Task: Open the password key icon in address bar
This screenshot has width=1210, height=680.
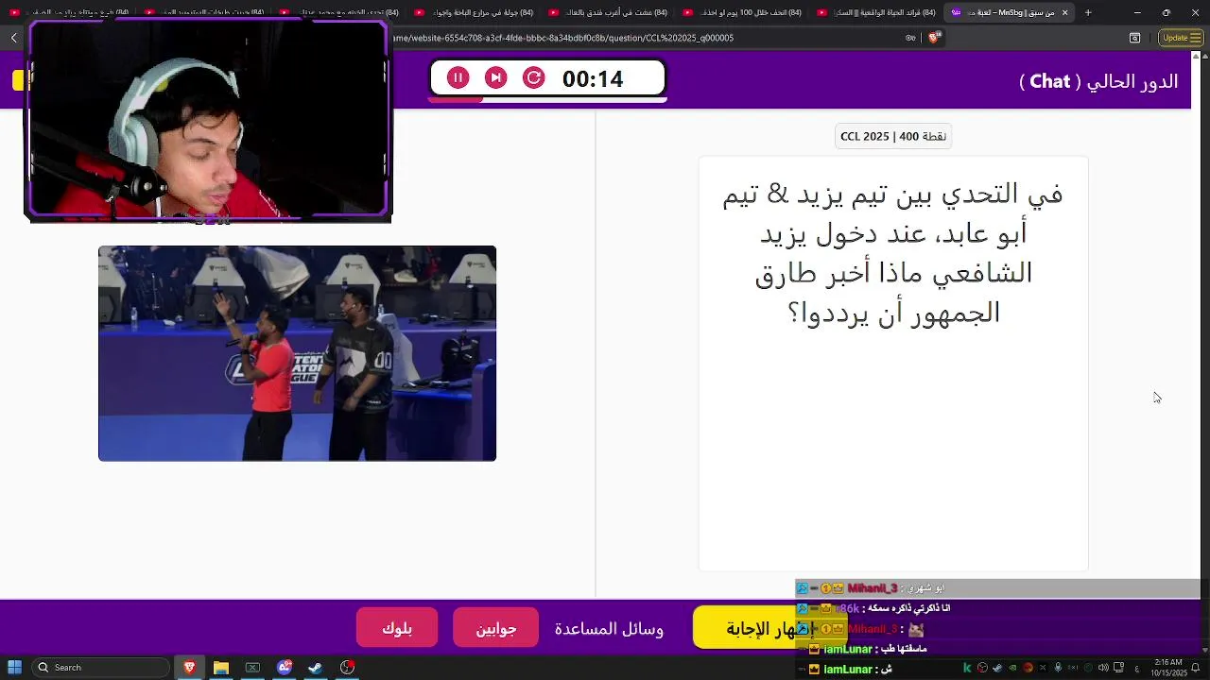Action: click(910, 38)
